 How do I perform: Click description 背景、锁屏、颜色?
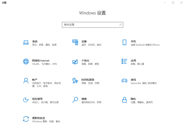90,64
